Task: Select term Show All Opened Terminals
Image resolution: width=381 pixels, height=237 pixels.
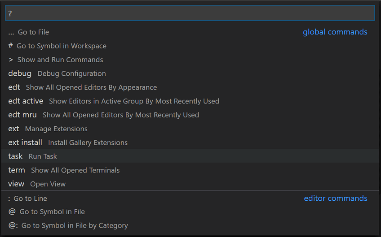Action: pyautogui.click(x=64, y=171)
